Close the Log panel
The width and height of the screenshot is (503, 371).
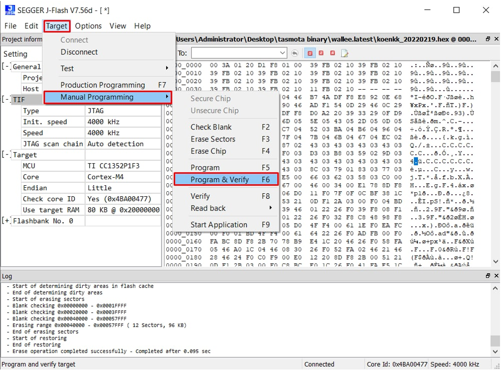click(496, 275)
